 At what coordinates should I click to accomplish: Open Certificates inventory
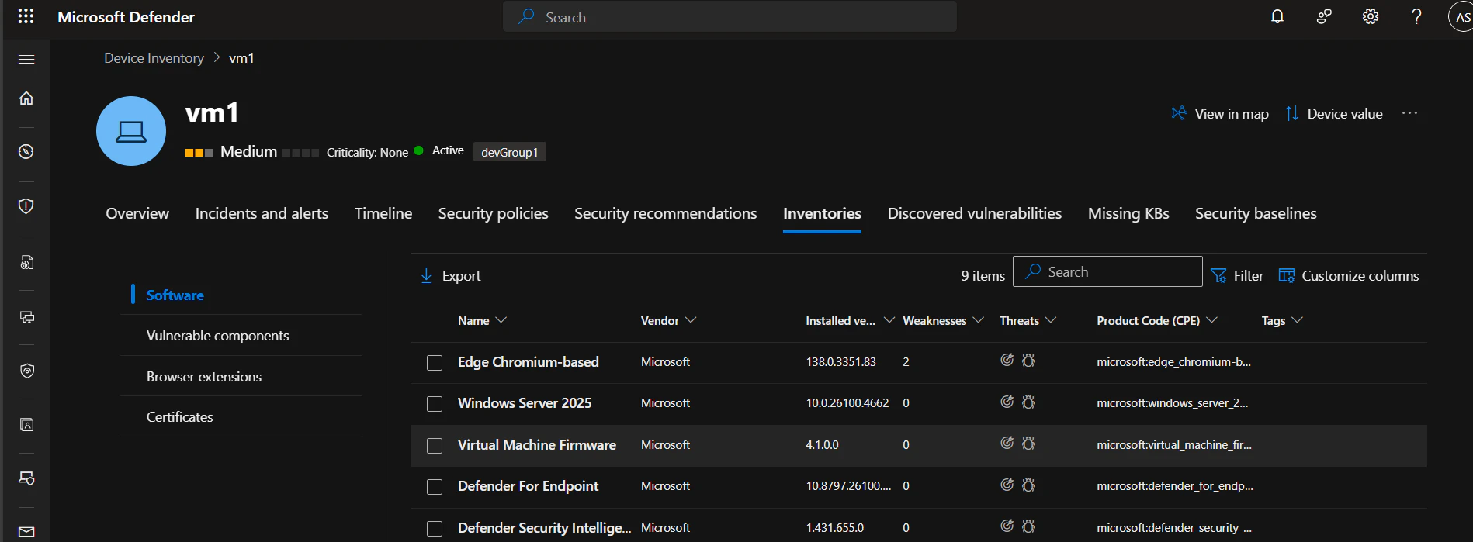[x=179, y=417]
